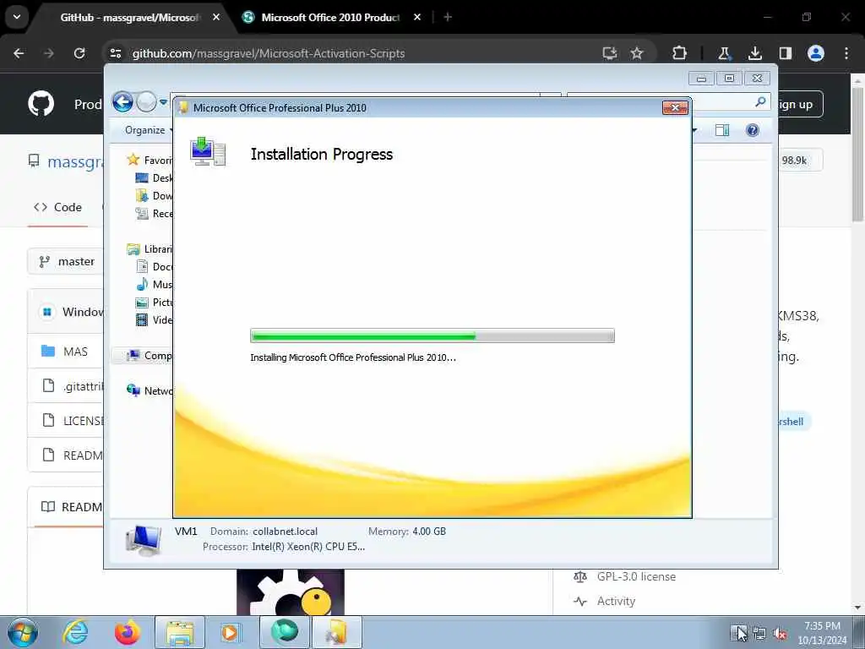Screen dimensions: 865x649
Task: Open the master branch dropdown
Action: (x=66, y=262)
